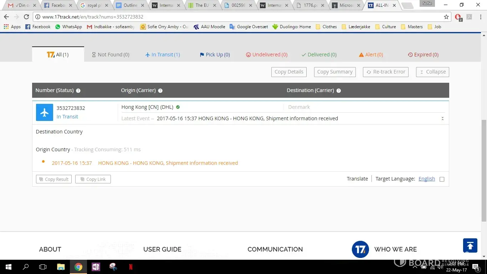Click the address bar URL field
Screen dimensions: 487x274
pyautogui.click(x=242, y=17)
